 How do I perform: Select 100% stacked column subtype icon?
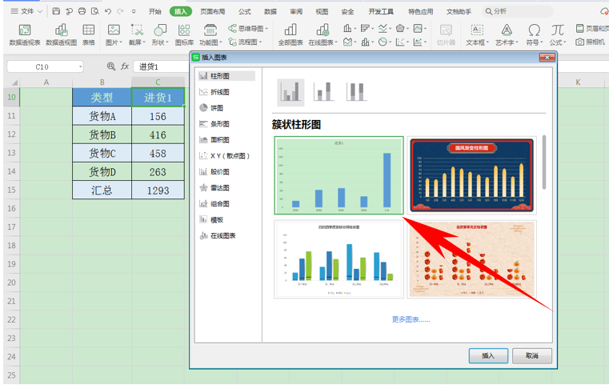pos(356,92)
